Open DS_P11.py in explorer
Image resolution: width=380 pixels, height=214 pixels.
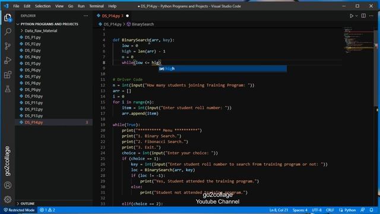pos(33,103)
